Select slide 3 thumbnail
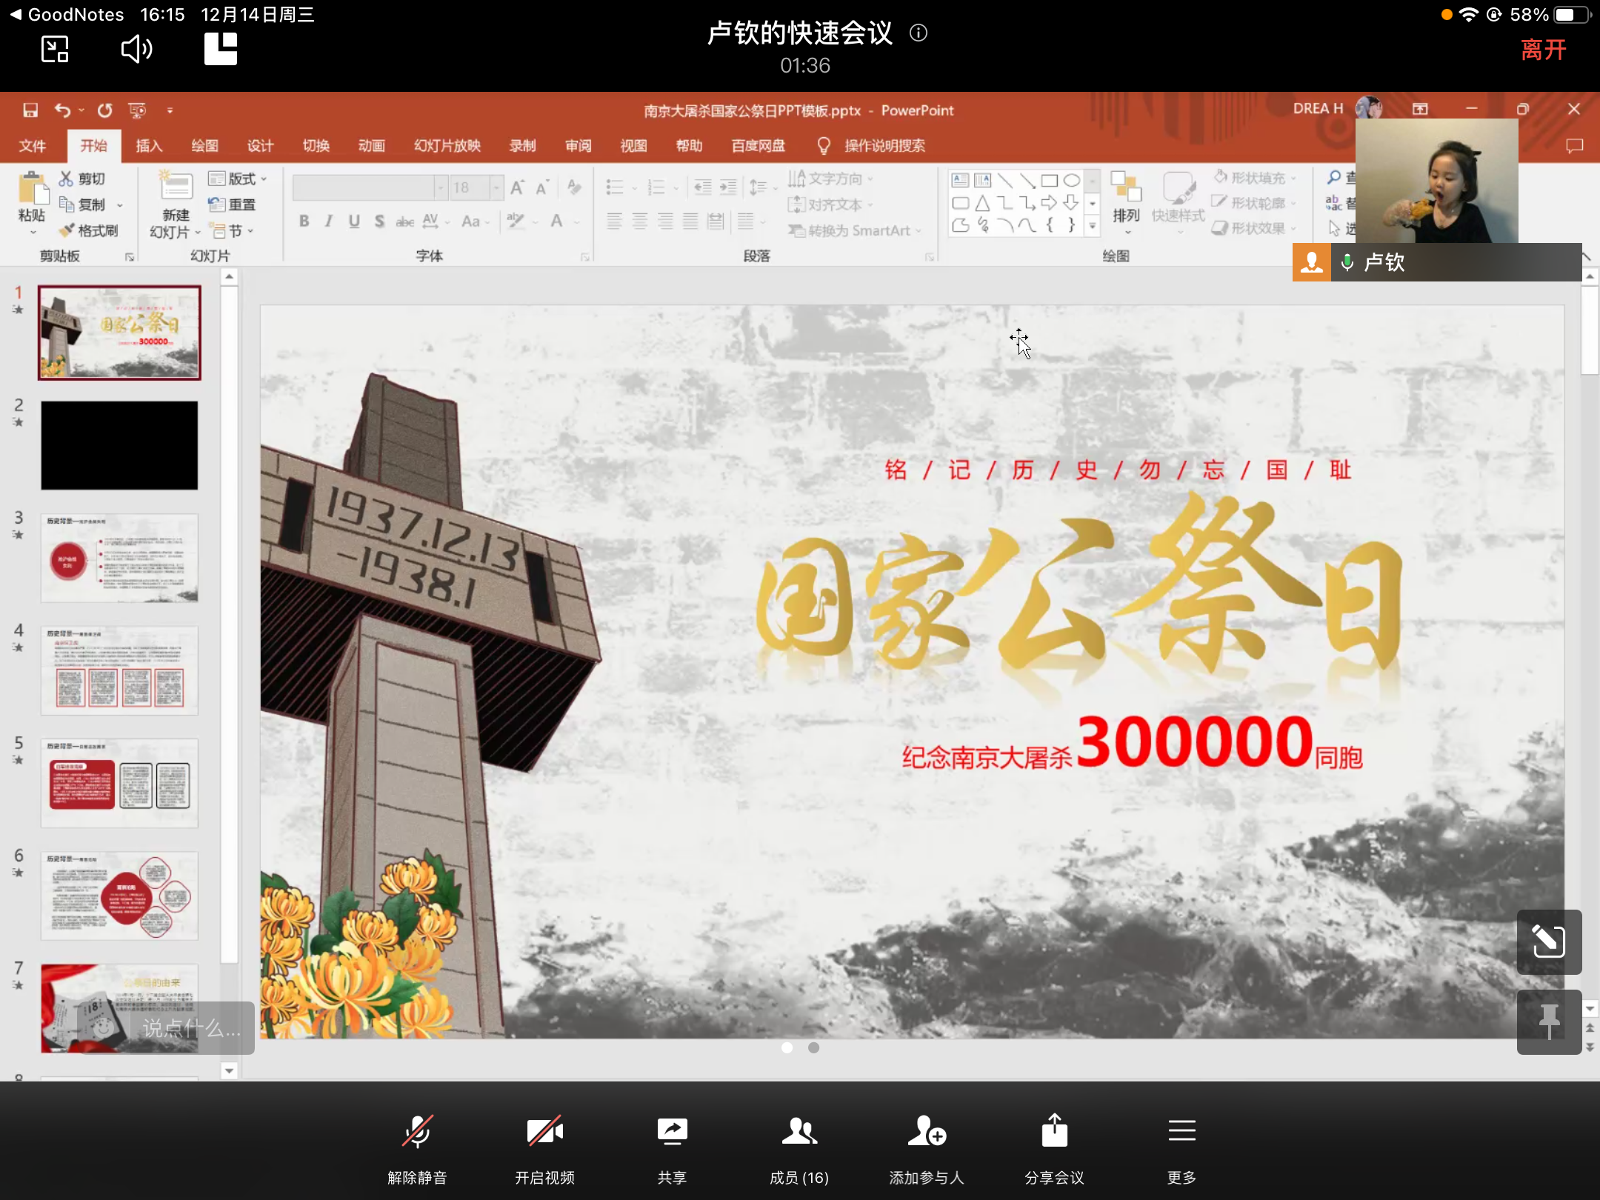Screen dimensions: 1600x1200 tap(119, 557)
